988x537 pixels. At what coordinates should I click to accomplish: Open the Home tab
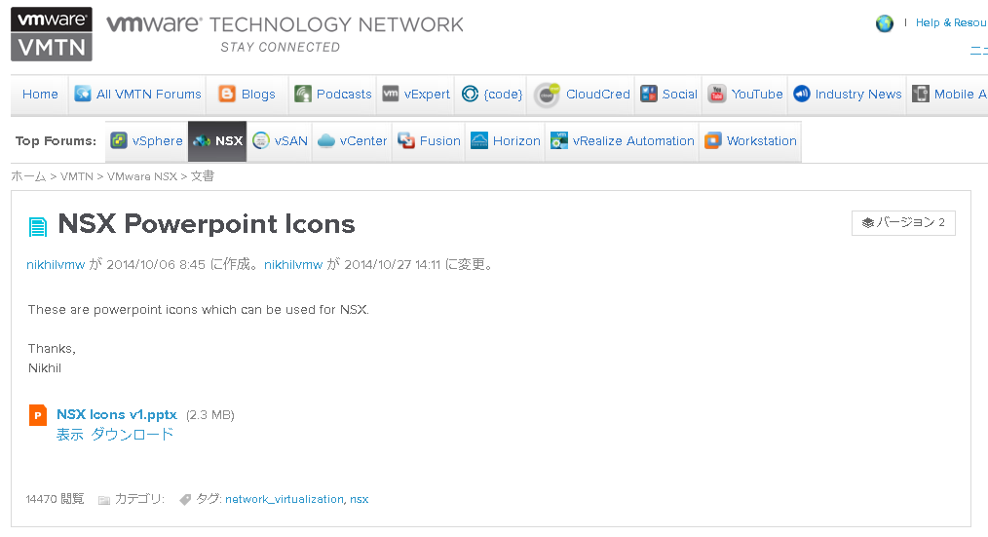coord(40,94)
